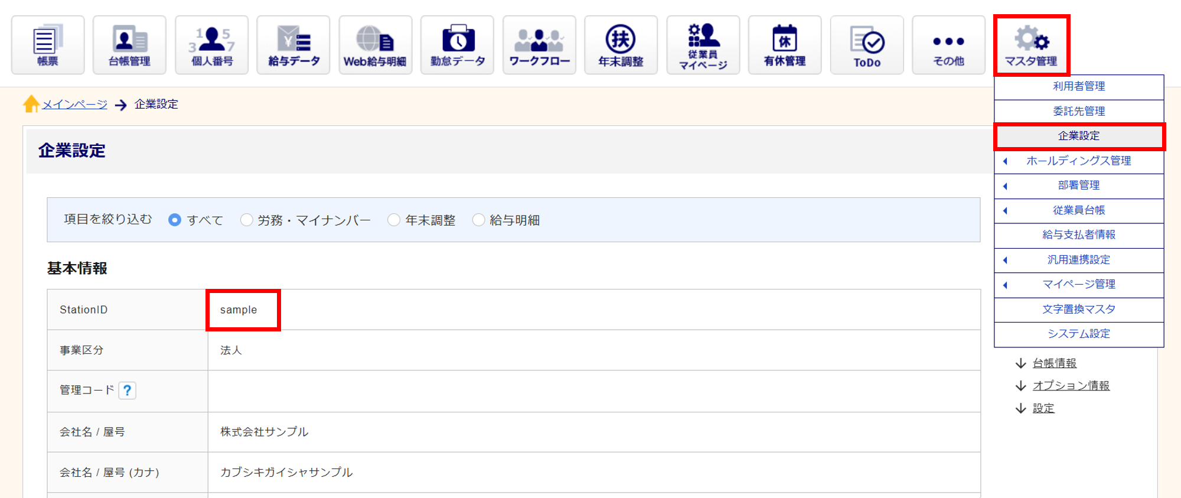The width and height of the screenshot is (1181, 498).
Task: Open the ToDo checklist icon
Action: [x=866, y=45]
